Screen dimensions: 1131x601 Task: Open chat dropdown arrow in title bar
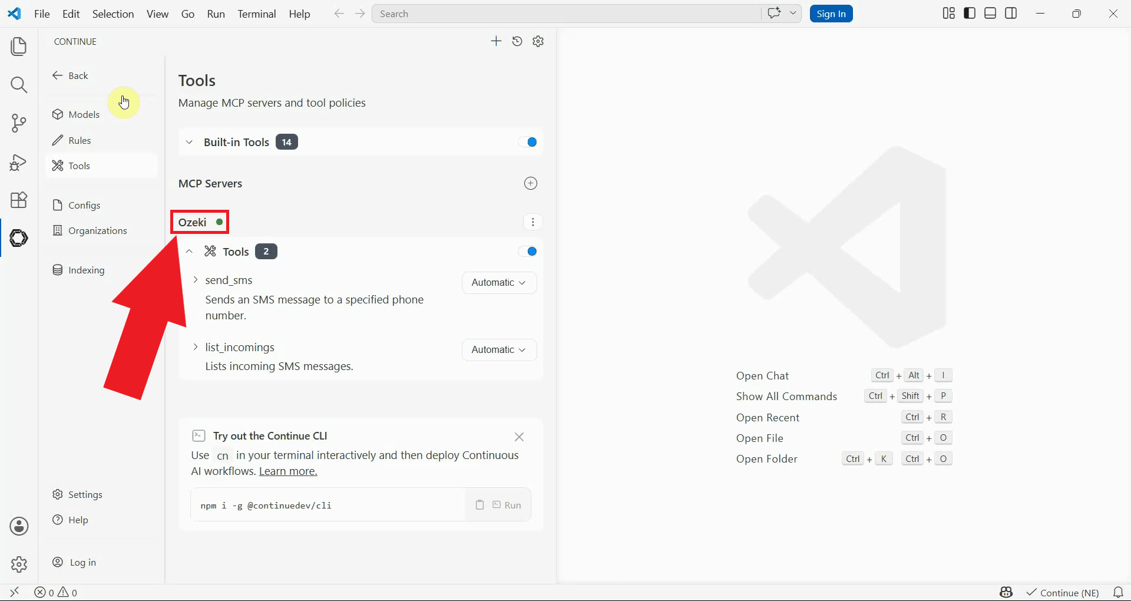pyautogui.click(x=793, y=14)
